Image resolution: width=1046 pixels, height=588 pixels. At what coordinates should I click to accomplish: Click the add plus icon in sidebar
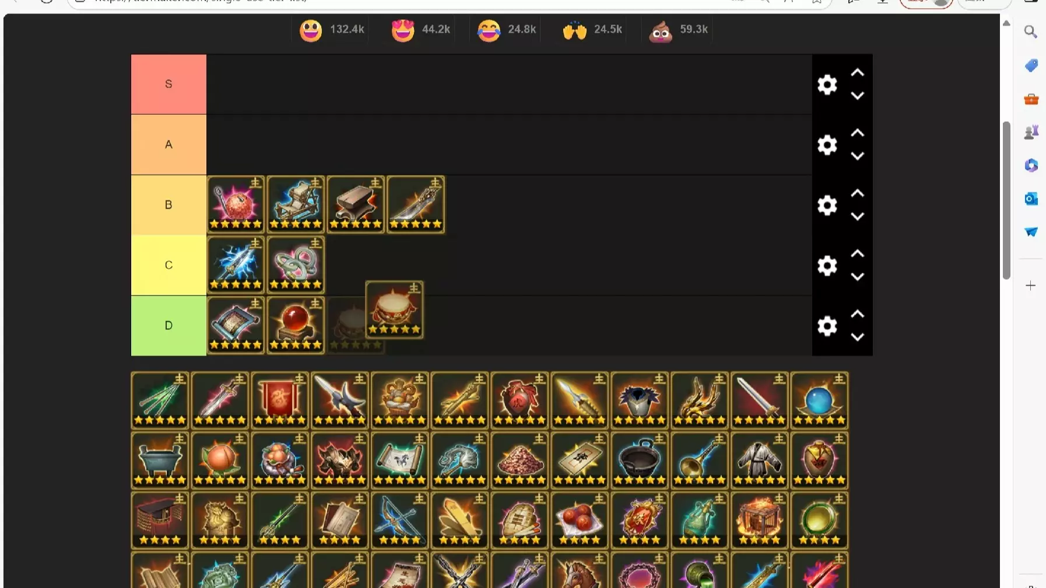click(x=1031, y=286)
